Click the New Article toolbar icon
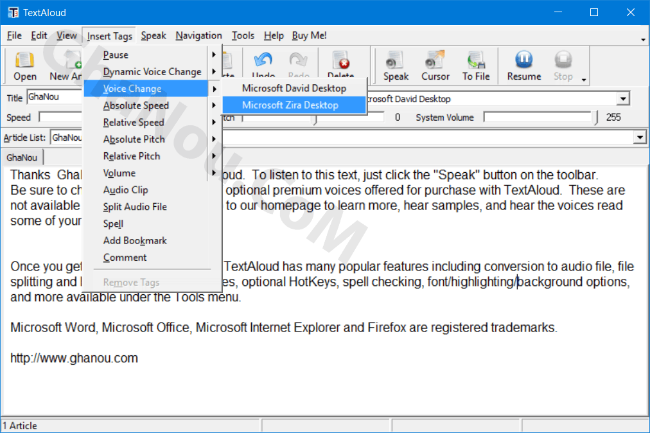This screenshot has width=650, height=433. click(x=66, y=66)
